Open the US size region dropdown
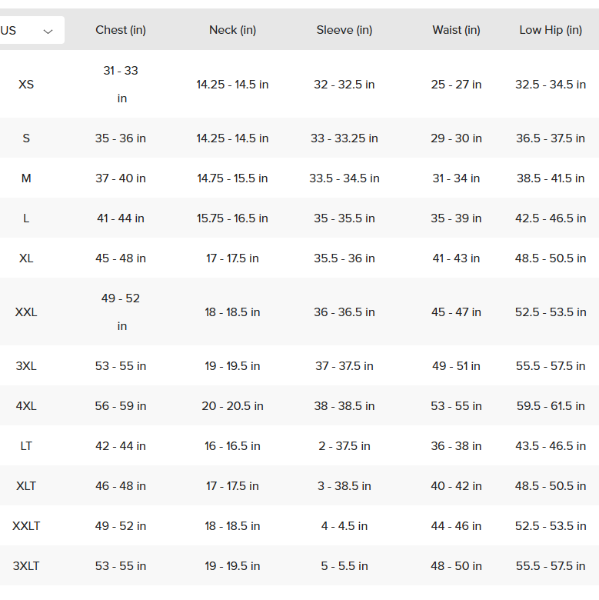The width and height of the screenshot is (599, 600). pyautogui.click(x=29, y=31)
